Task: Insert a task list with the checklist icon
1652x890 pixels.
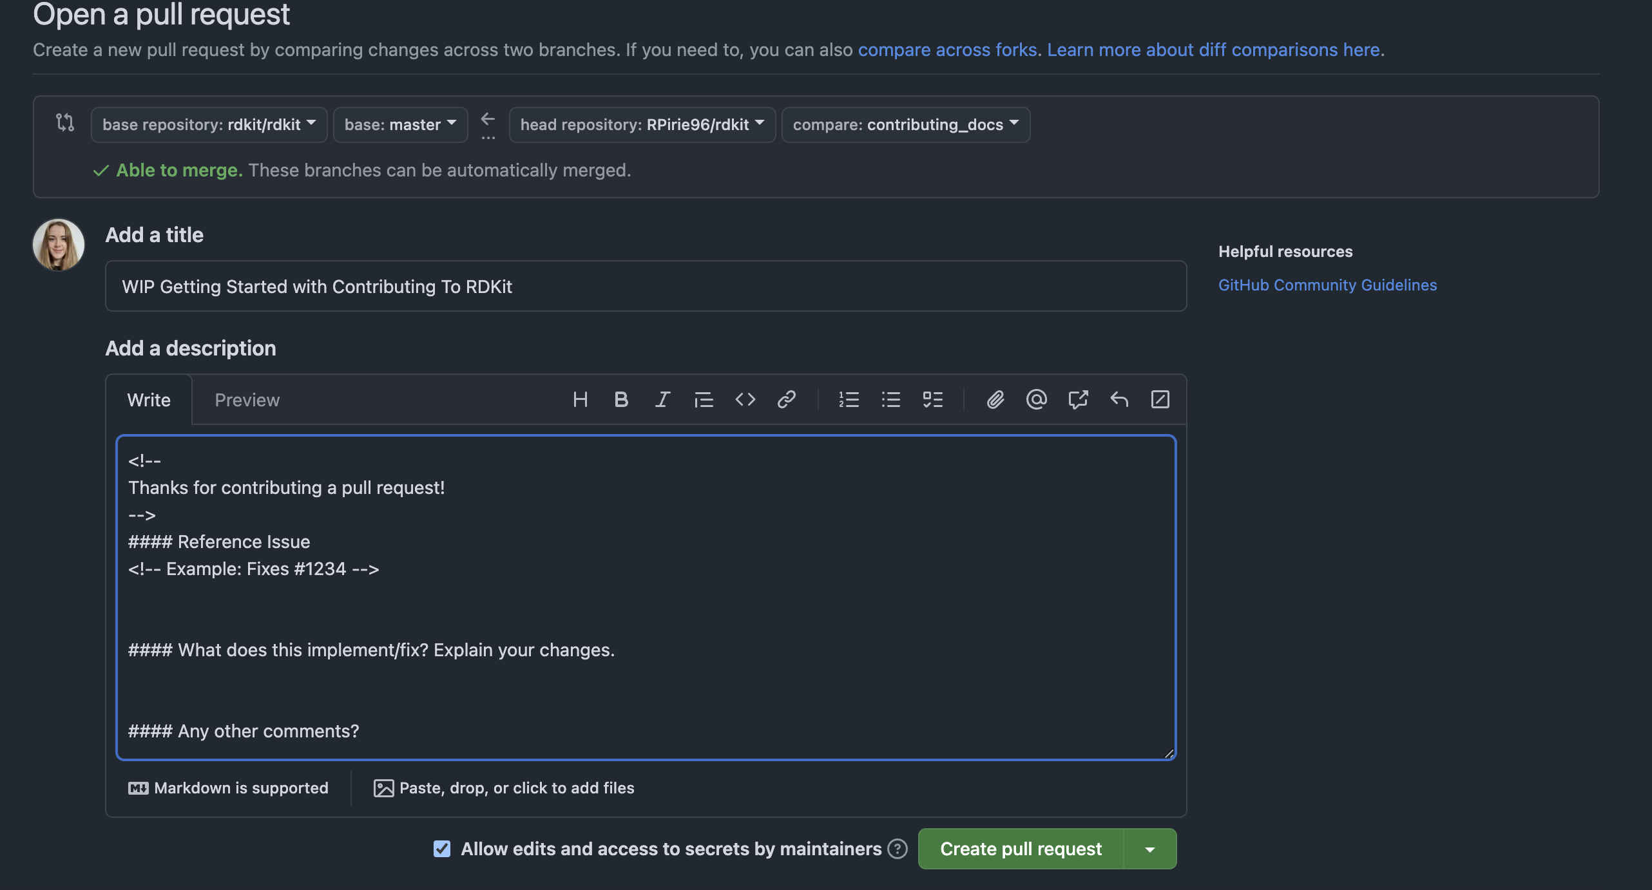Action: [932, 400]
